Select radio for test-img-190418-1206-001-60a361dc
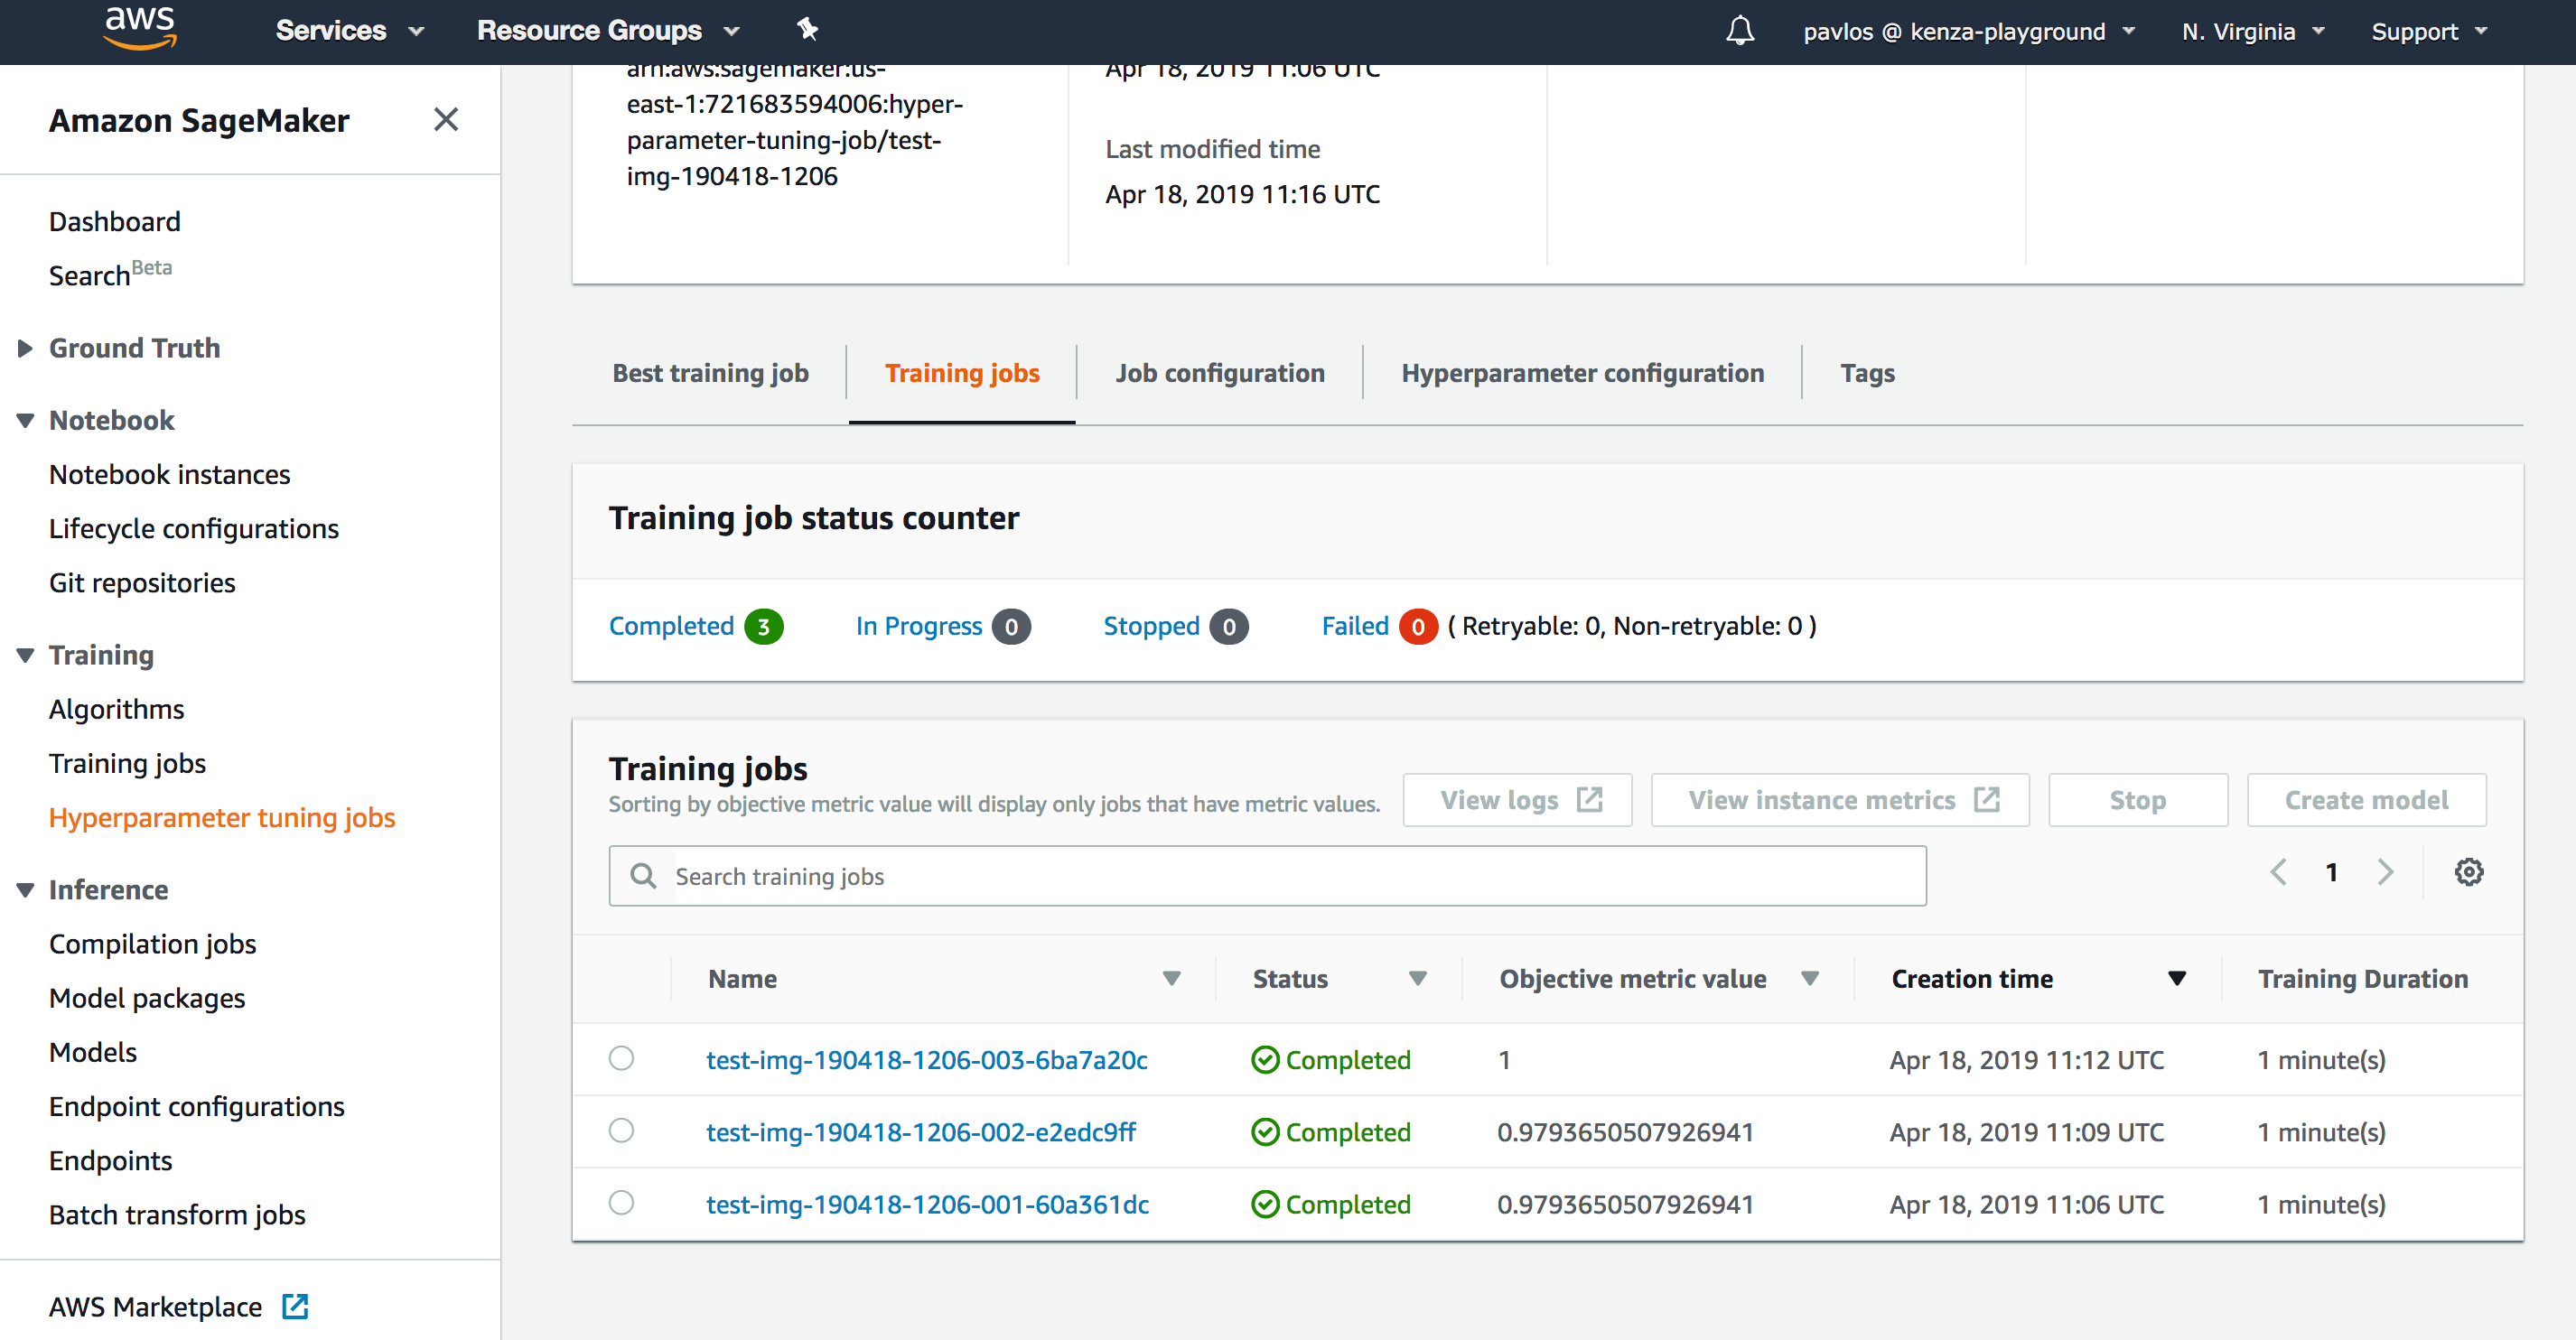 (621, 1202)
